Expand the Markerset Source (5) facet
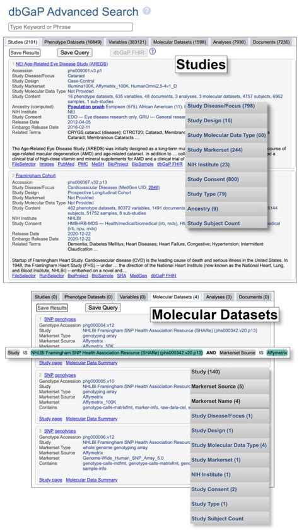This screenshot has height=531, width=299. 230,387
